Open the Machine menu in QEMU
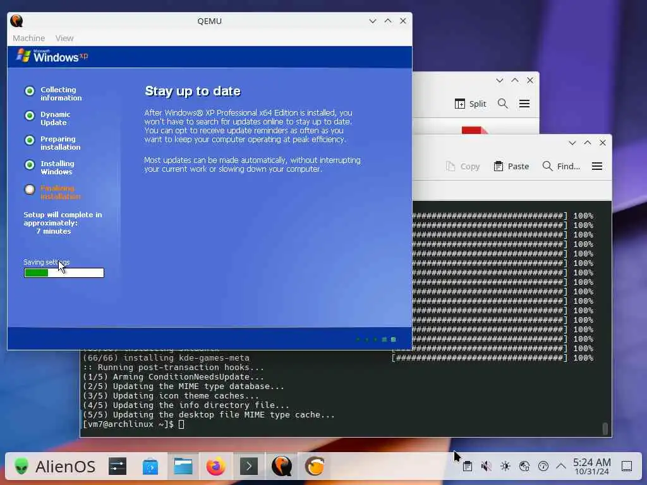647x485 pixels. 28,38
